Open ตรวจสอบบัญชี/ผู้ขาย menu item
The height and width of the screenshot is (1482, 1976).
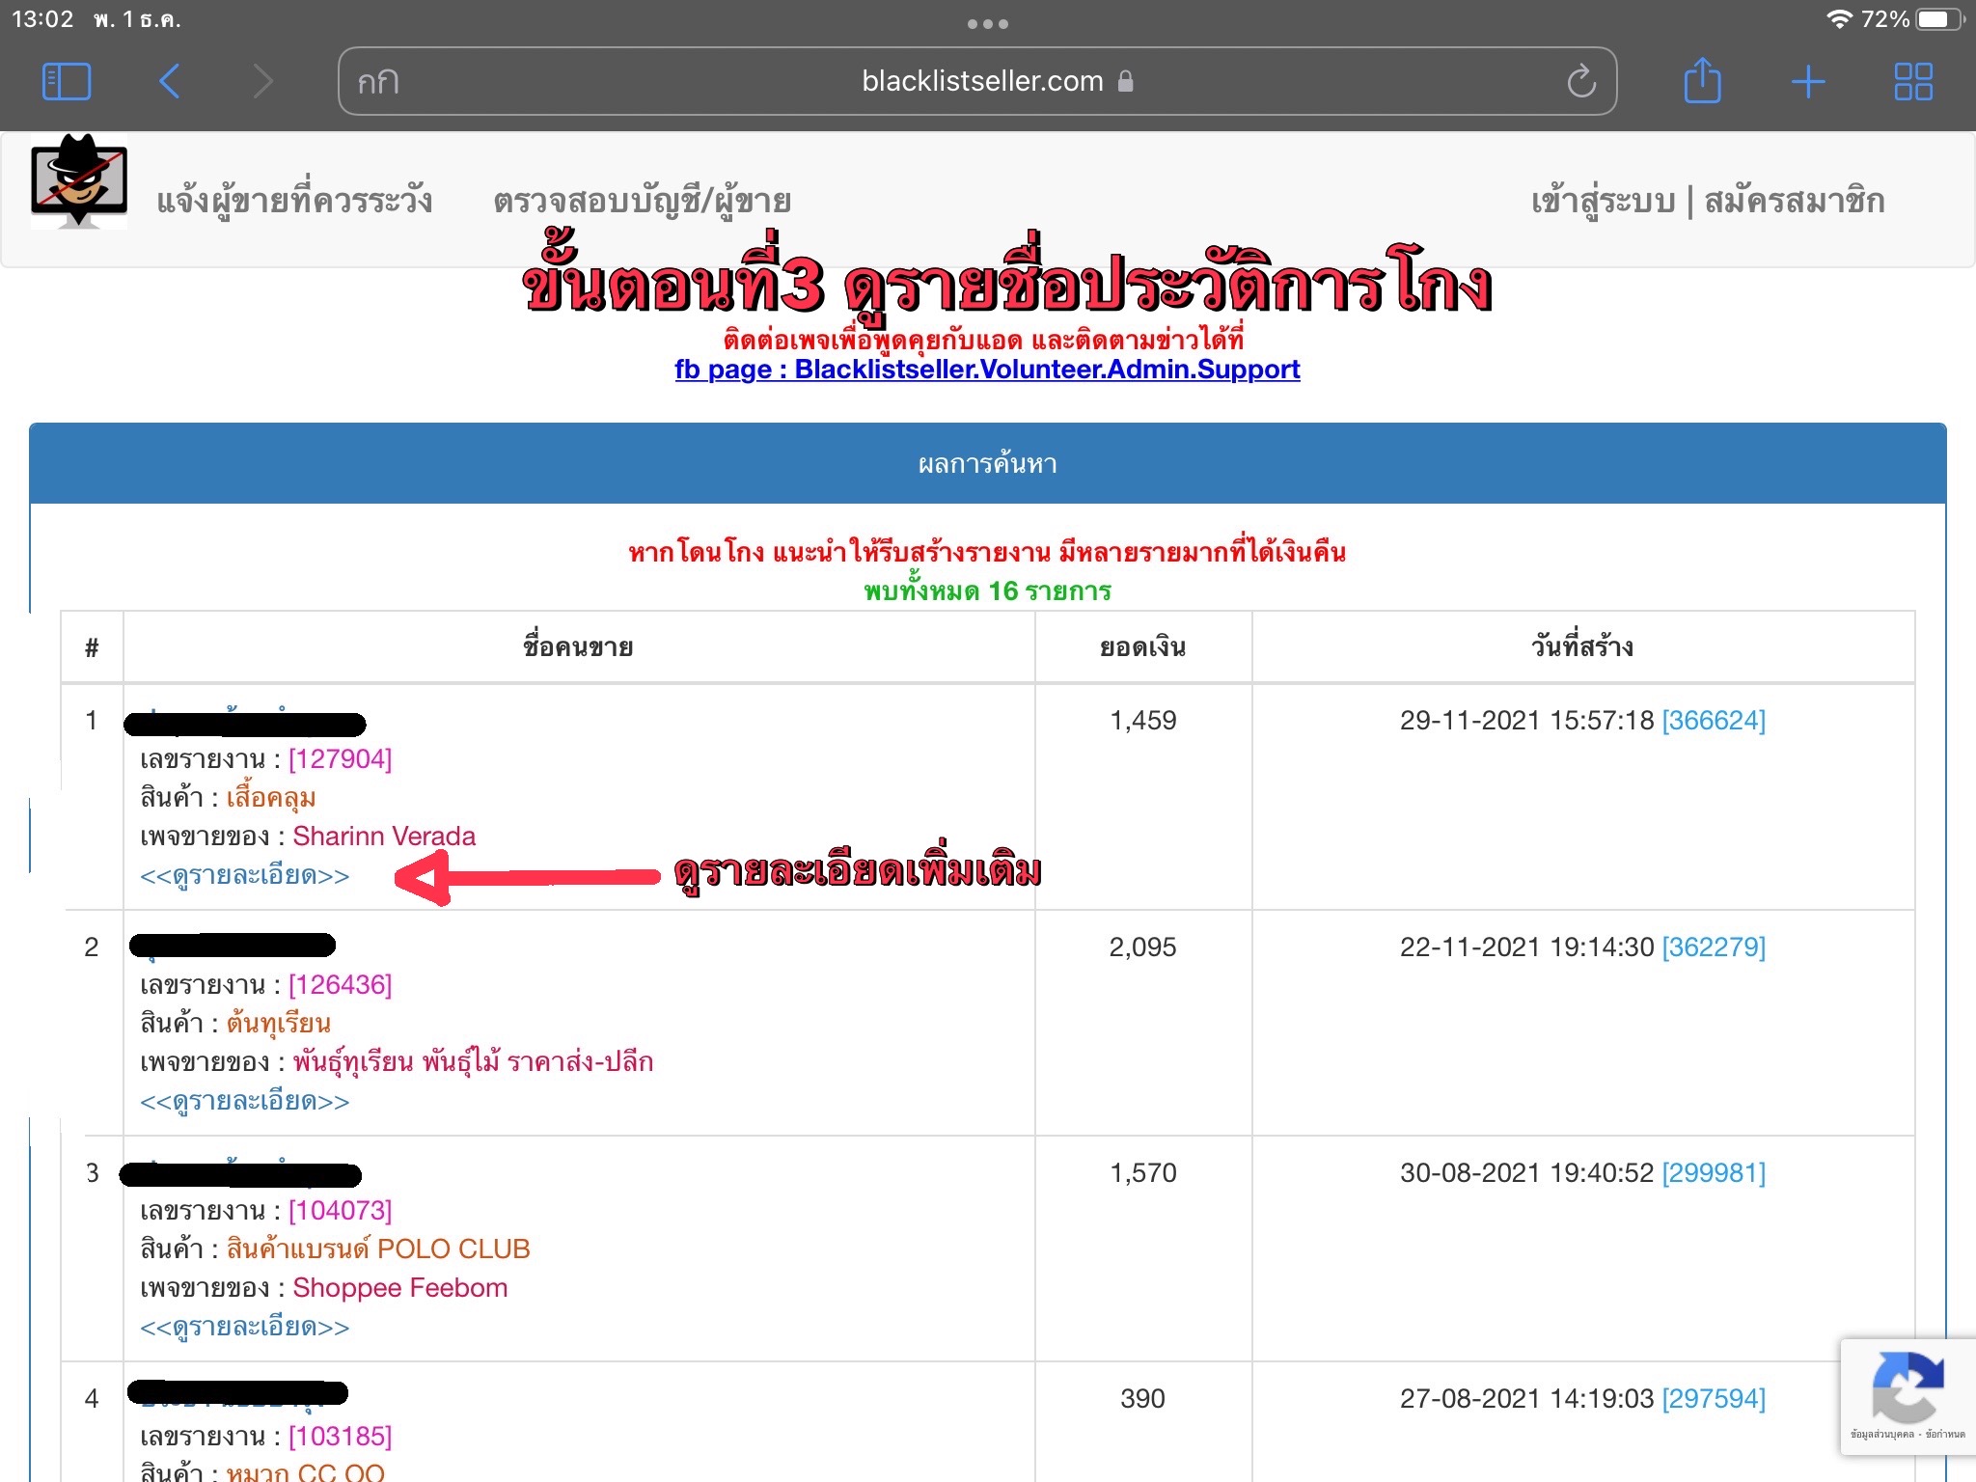642,201
